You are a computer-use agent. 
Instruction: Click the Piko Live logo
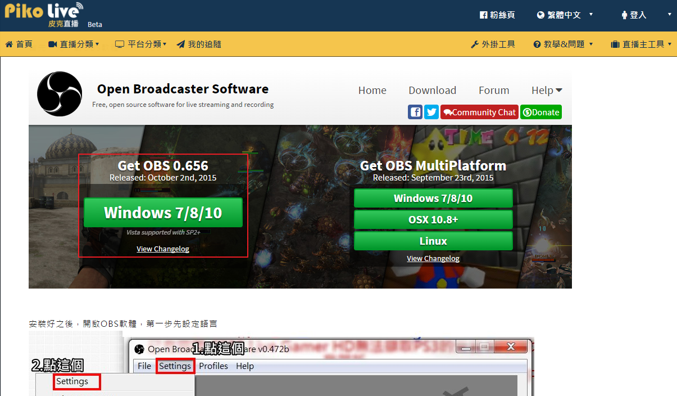pos(44,15)
